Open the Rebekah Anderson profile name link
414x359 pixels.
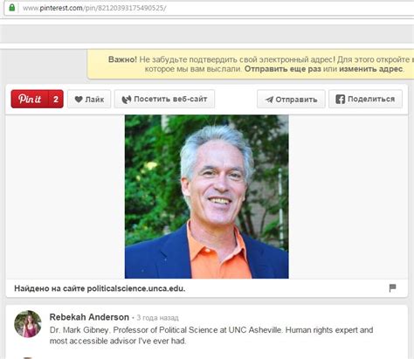point(89,317)
